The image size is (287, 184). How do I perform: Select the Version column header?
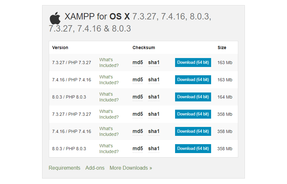click(x=60, y=47)
